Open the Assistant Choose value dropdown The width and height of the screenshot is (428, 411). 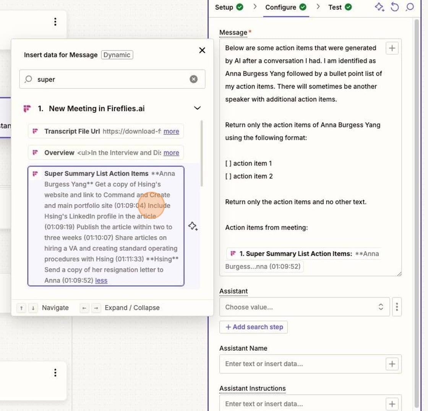pyautogui.click(x=304, y=307)
